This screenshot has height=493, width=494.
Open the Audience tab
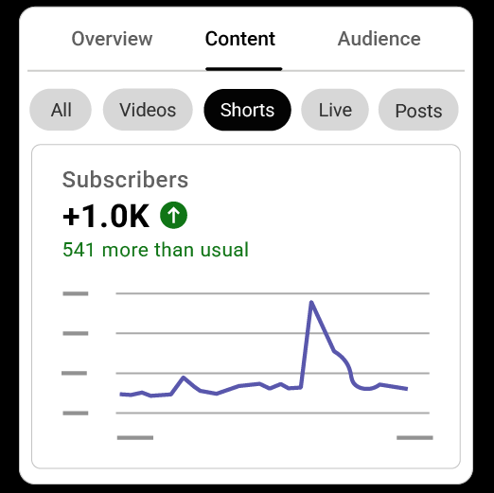(x=379, y=39)
